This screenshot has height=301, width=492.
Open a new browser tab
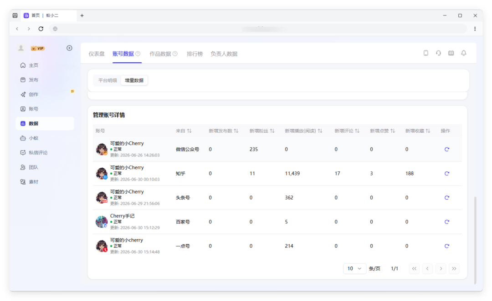pos(82,15)
